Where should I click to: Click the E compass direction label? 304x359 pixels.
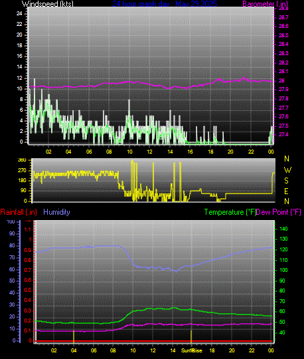click(286, 191)
